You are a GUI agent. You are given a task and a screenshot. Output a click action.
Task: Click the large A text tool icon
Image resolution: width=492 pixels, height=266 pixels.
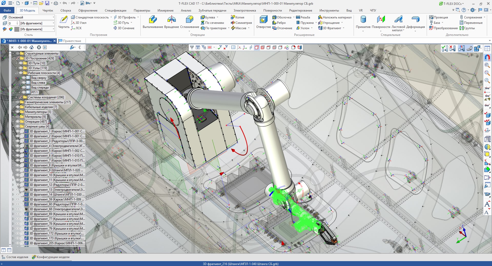487,204
